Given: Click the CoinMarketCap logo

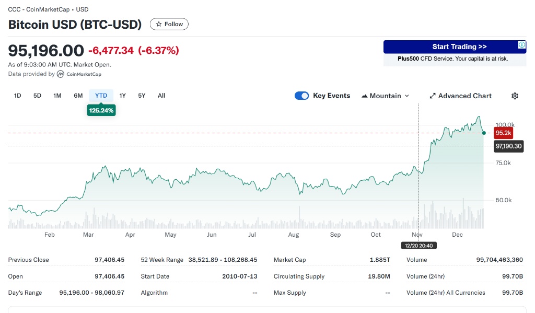Looking at the screenshot, I should click(x=61, y=74).
